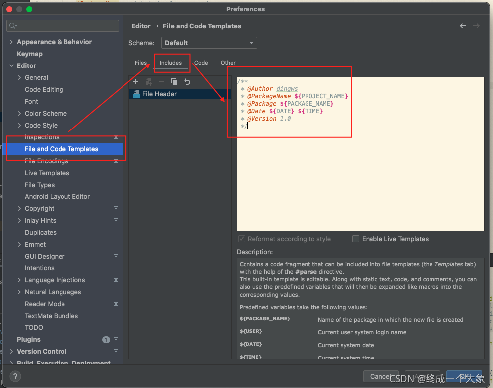
Task: Click project-level icon next to GUI Designer
Action: coord(116,256)
